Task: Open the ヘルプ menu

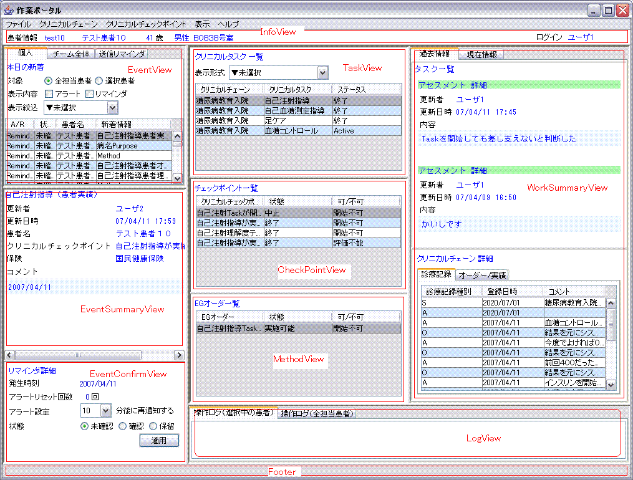Action: point(228,24)
